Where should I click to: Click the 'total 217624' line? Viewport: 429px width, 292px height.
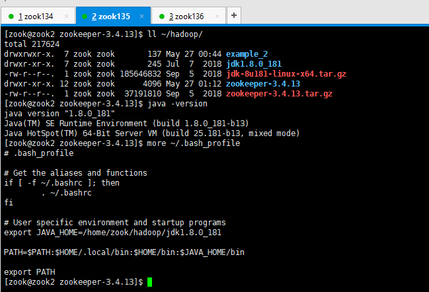point(32,44)
